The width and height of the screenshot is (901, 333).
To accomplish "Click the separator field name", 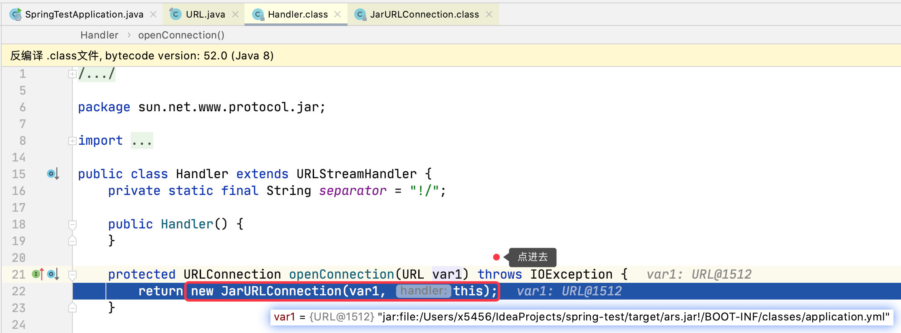I will click(353, 191).
